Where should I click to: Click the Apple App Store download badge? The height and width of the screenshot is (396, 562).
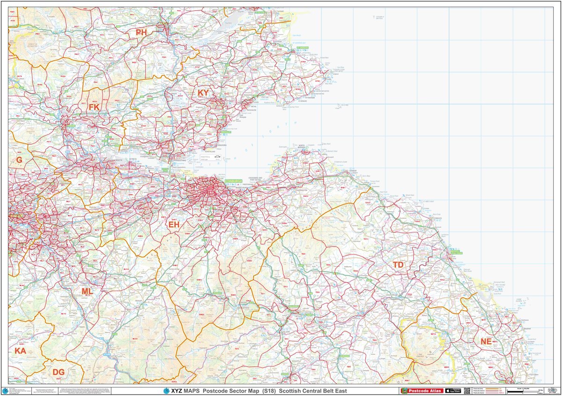tap(453, 390)
